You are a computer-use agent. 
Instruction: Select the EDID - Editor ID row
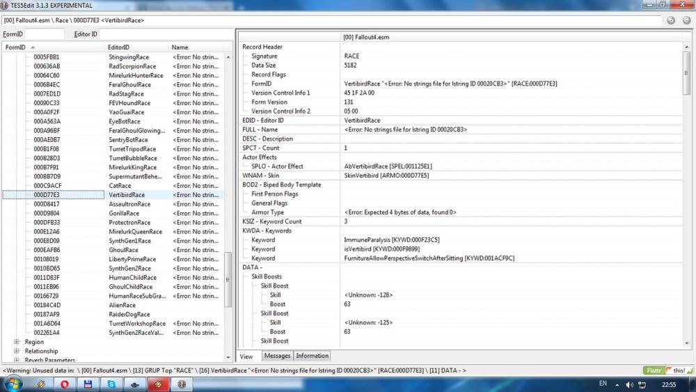click(x=461, y=120)
